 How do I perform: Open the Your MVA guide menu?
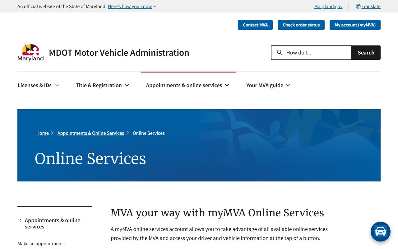[x=268, y=85]
